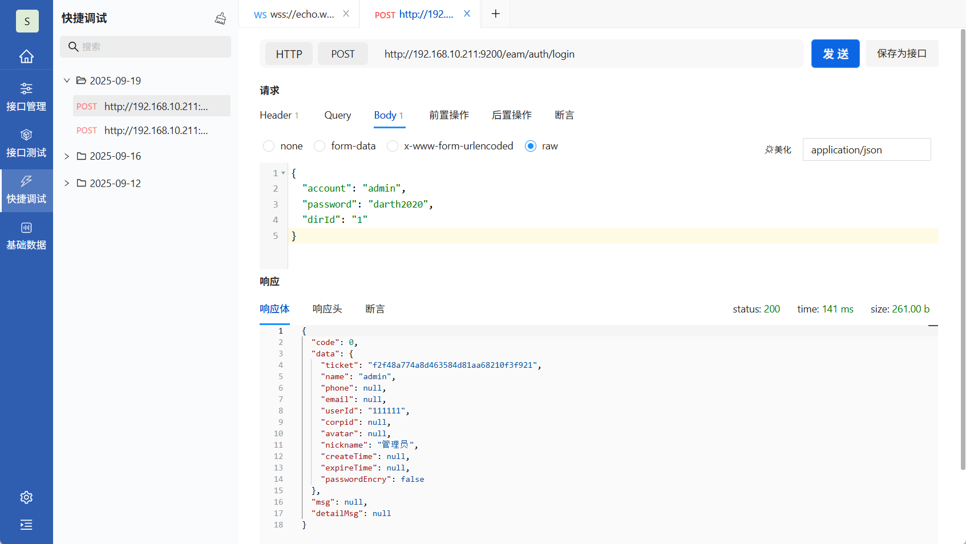
Task: Go to 接口测试 section
Action: point(26,143)
